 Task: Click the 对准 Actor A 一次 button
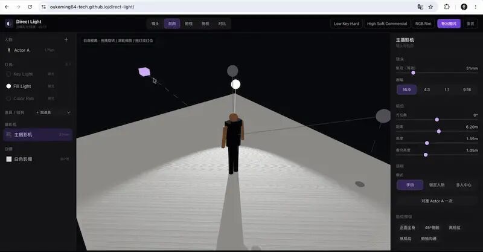click(437, 201)
